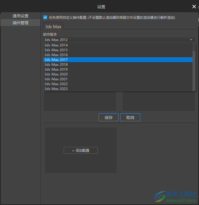Select 3ds Max 2019 option
Image resolution: width=199 pixels, height=205 pixels.
click(x=118, y=69)
